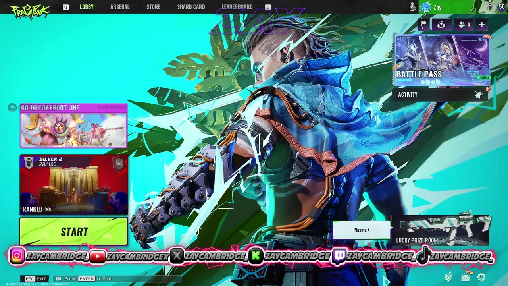Click the Press ENTER to Chat field
This screenshot has height=286, width=508.
[117, 279]
